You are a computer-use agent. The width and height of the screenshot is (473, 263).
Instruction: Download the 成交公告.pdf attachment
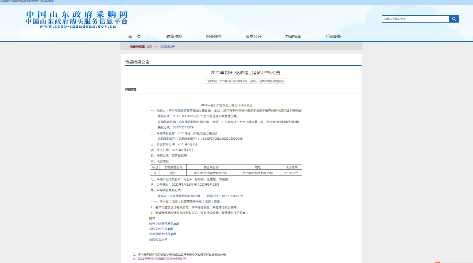pos(158,239)
